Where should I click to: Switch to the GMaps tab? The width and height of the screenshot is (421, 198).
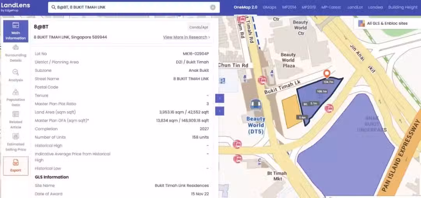point(270,7)
